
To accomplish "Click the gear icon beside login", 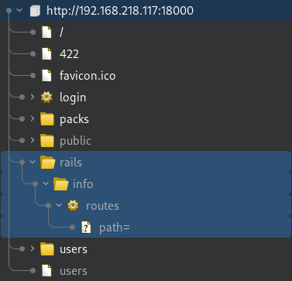I will pos(46,98).
